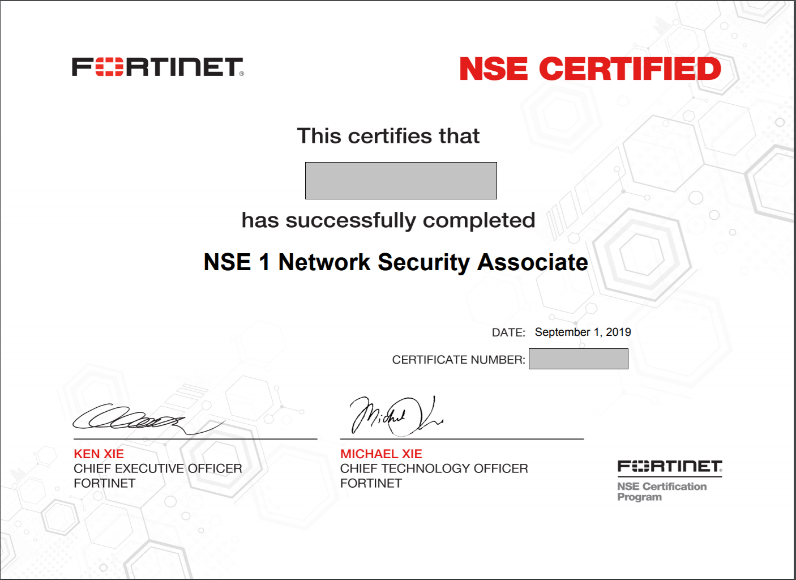Click FORTINET text below Chief Executive Officer
This screenshot has width=796, height=580.
point(104,483)
